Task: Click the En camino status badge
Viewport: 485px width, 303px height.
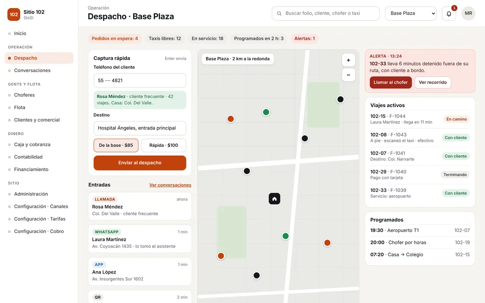Action: (456, 119)
